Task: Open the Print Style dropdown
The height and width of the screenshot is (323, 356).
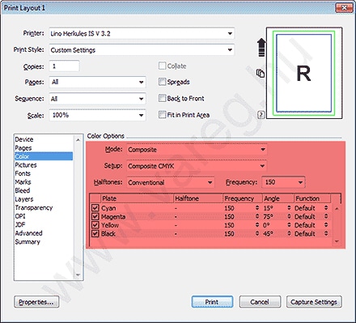Action: click(142, 50)
